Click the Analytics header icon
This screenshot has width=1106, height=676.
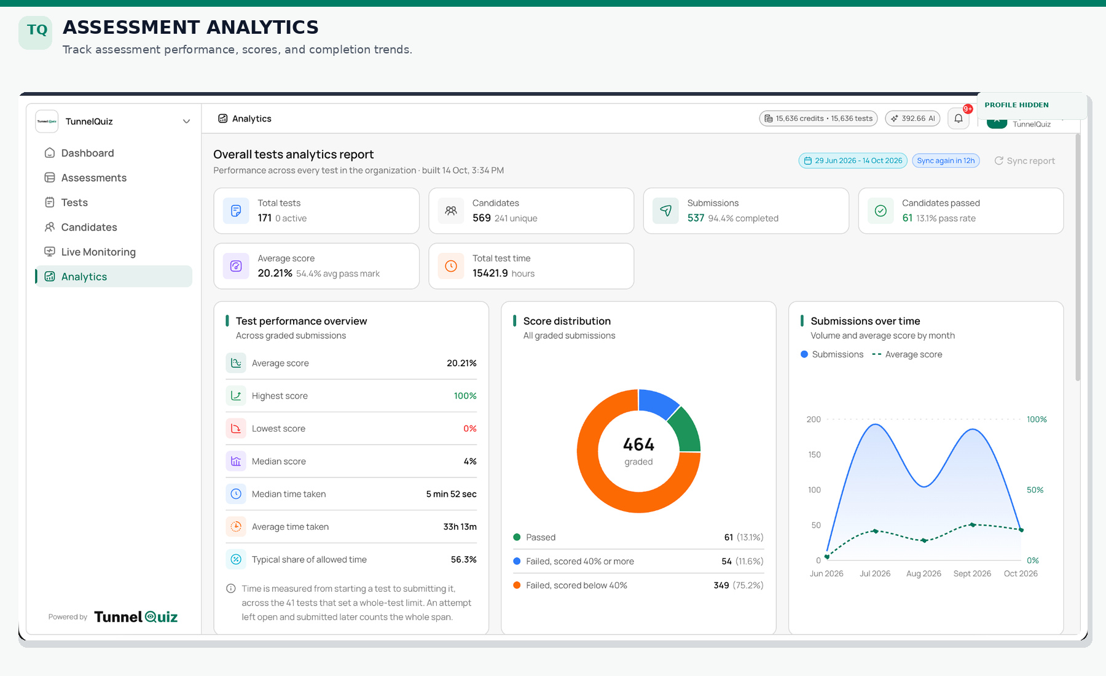pos(223,118)
